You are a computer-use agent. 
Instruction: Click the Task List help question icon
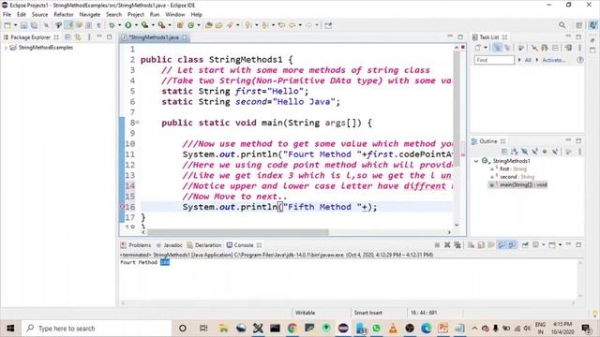coord(580,60)
